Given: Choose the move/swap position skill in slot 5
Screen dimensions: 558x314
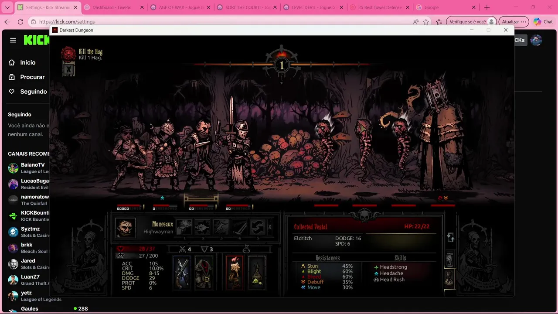Looking at the screenshot, I should coord(258,227).
